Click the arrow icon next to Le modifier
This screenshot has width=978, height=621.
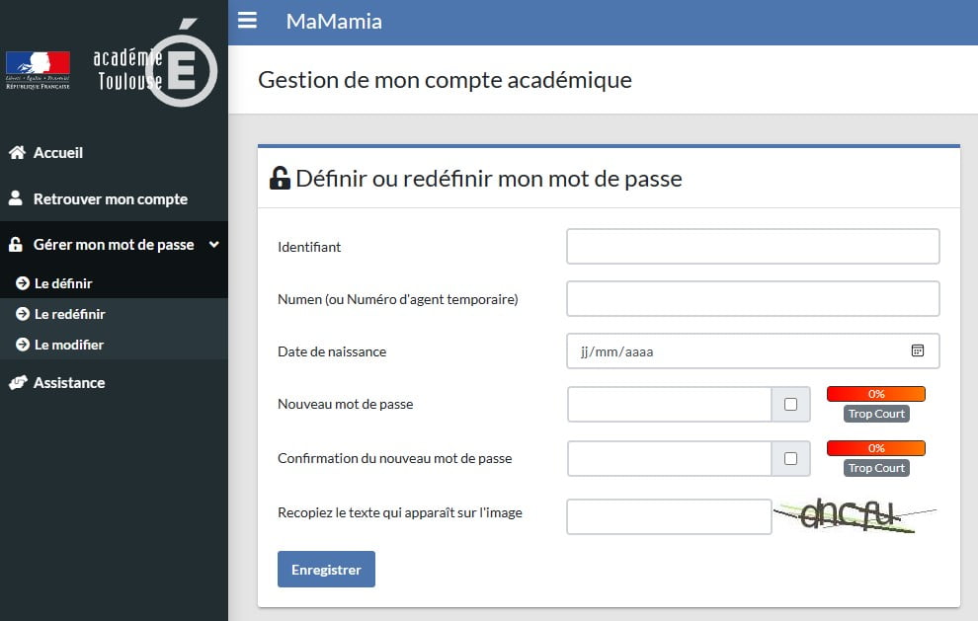pos(23,345)
